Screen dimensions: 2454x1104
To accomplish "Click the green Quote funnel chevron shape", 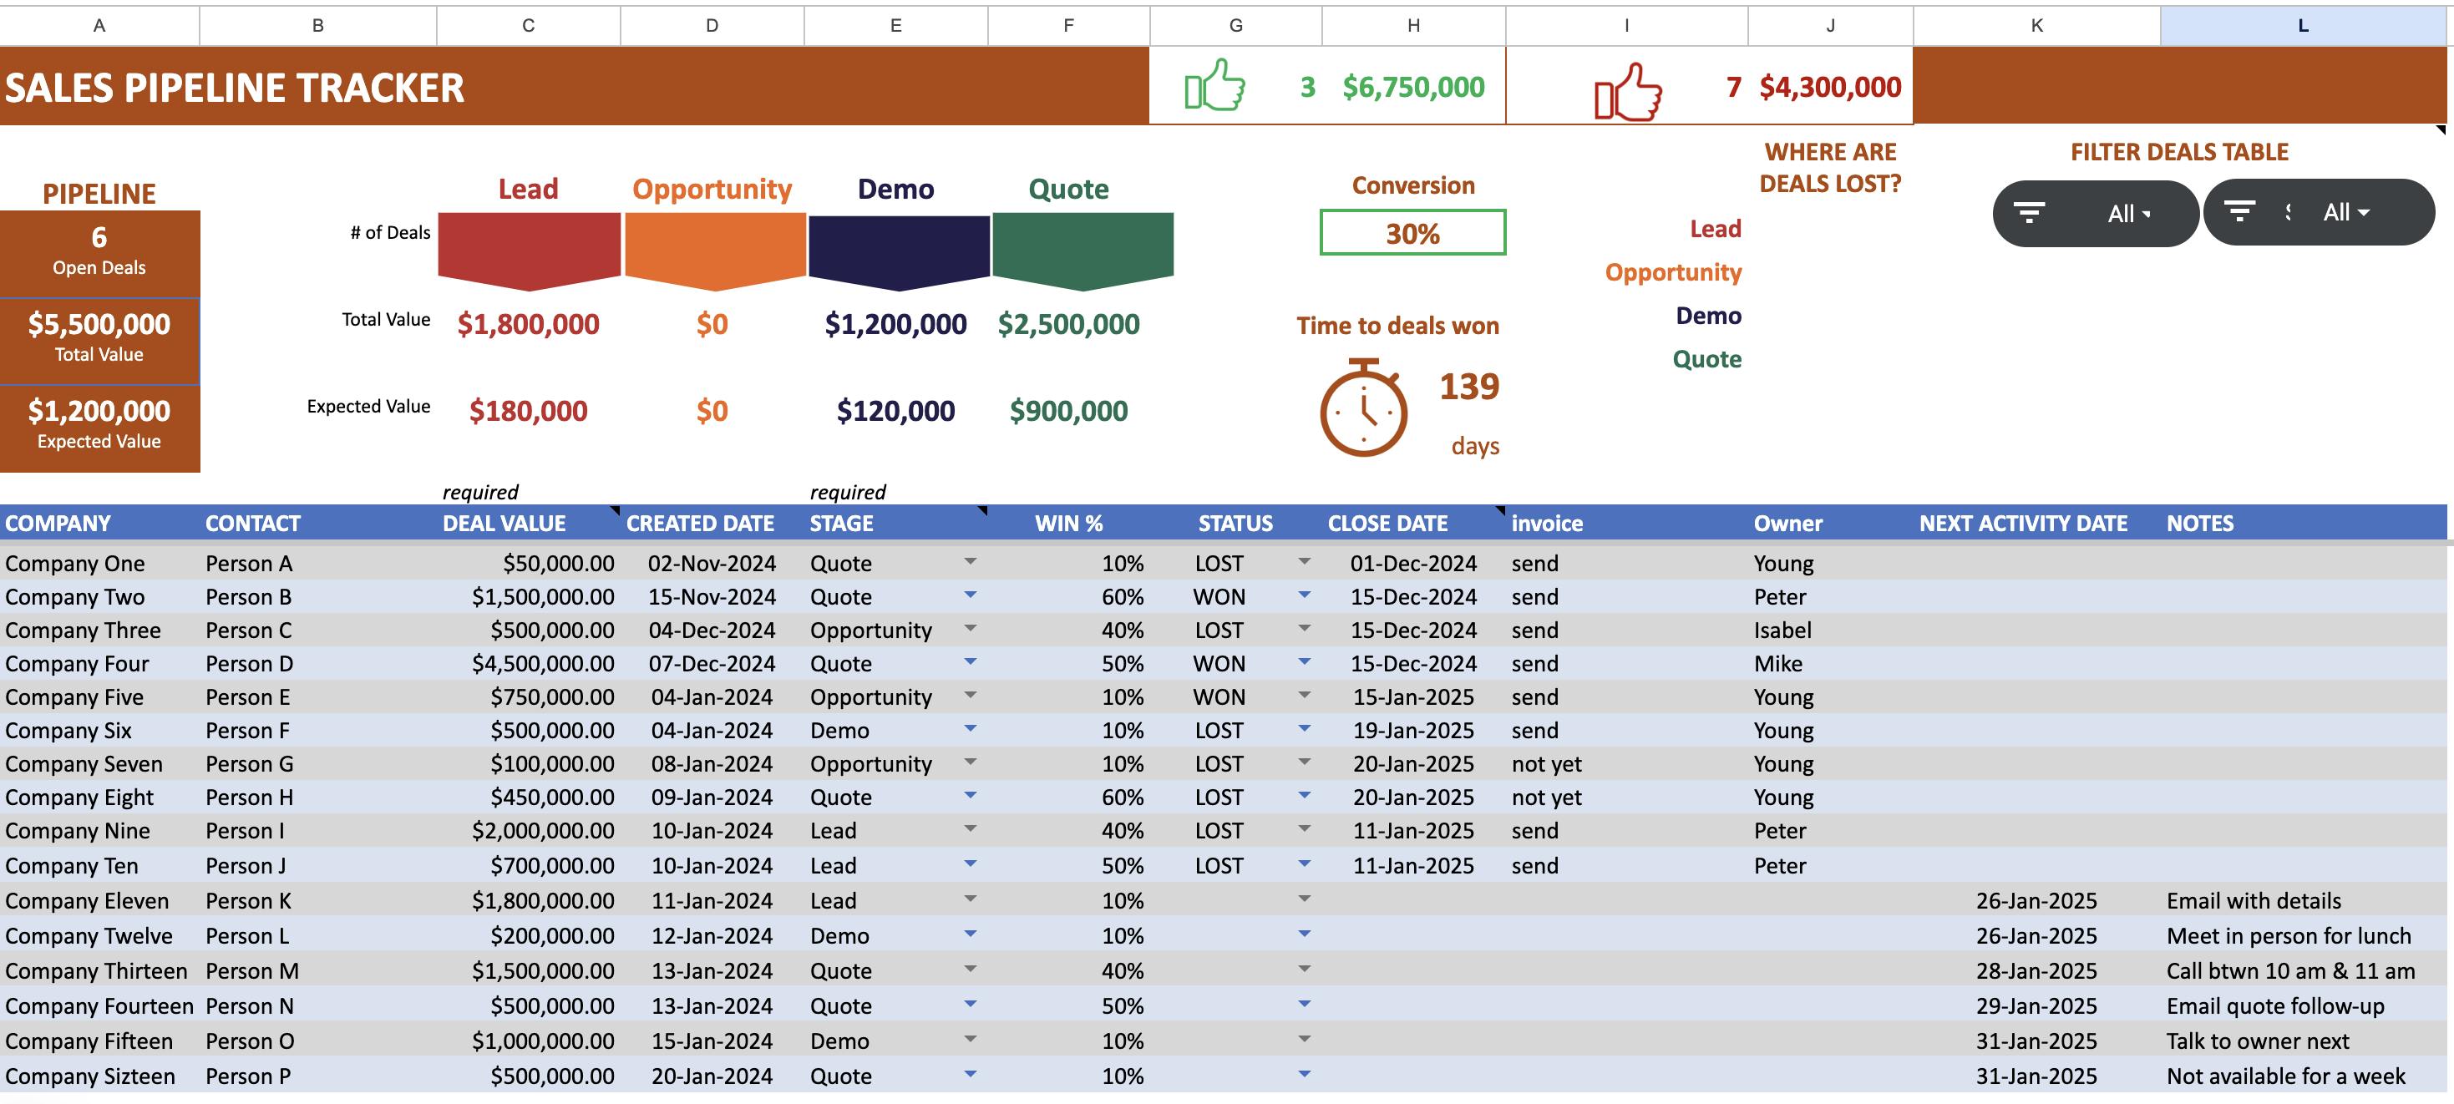I will (x=1082, y=250).
